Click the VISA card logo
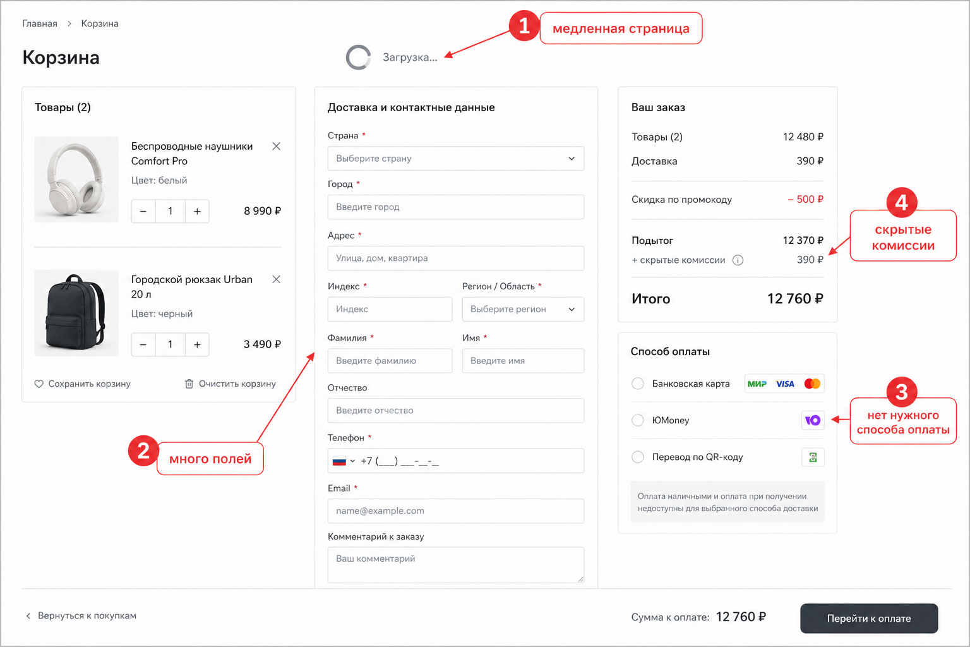The image size is (970, 647). click(785, 384)
